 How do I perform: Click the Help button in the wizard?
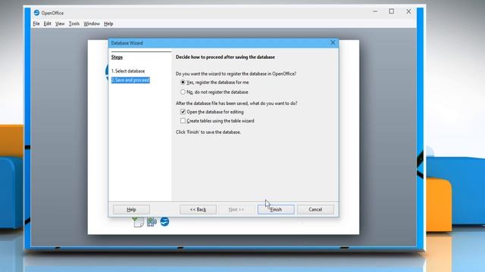tap(131, 209)
